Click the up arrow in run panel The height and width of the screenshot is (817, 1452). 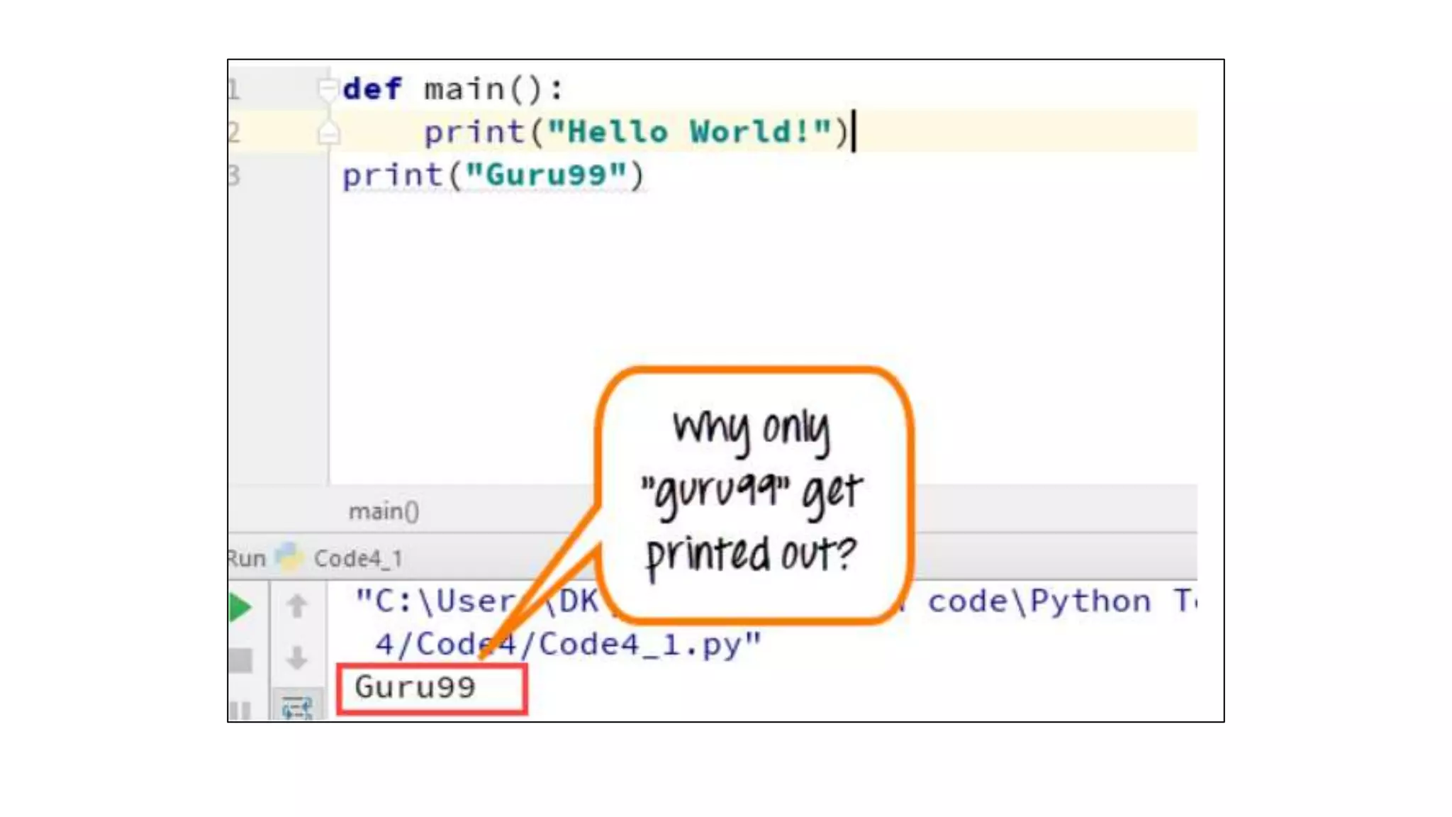tap(297, 606)
